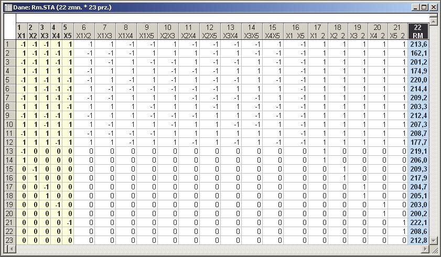
Task: Select column header 1 X1
Action: click(21, 31)
